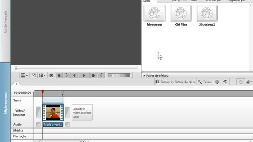Click the audio fade slot after the clip
The image size is (253, 142).
tap(68, 125)
